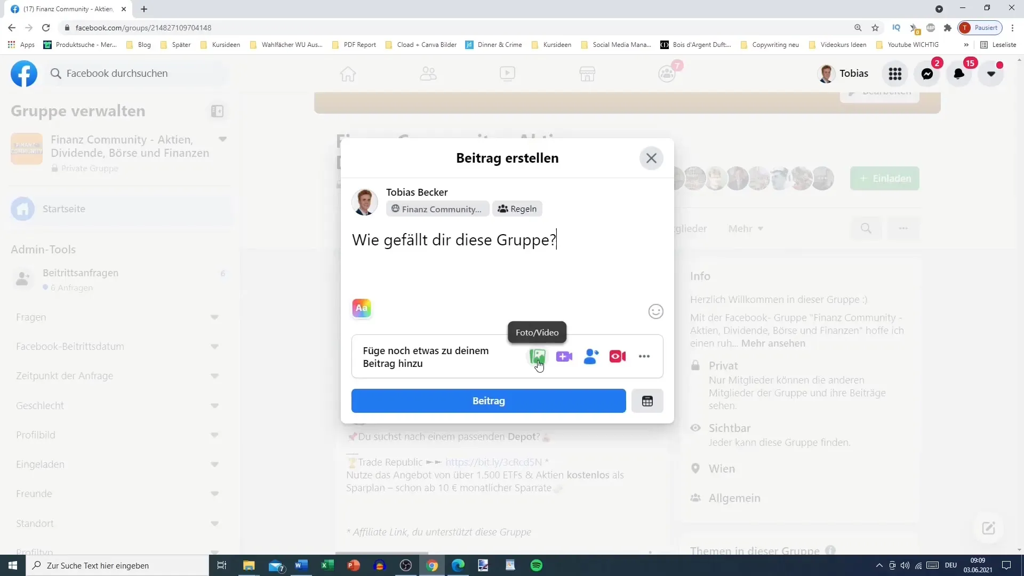Open the Chrome extensions puzzle icon
Viewport: 1024px width, 576px height.
point(948,28)
